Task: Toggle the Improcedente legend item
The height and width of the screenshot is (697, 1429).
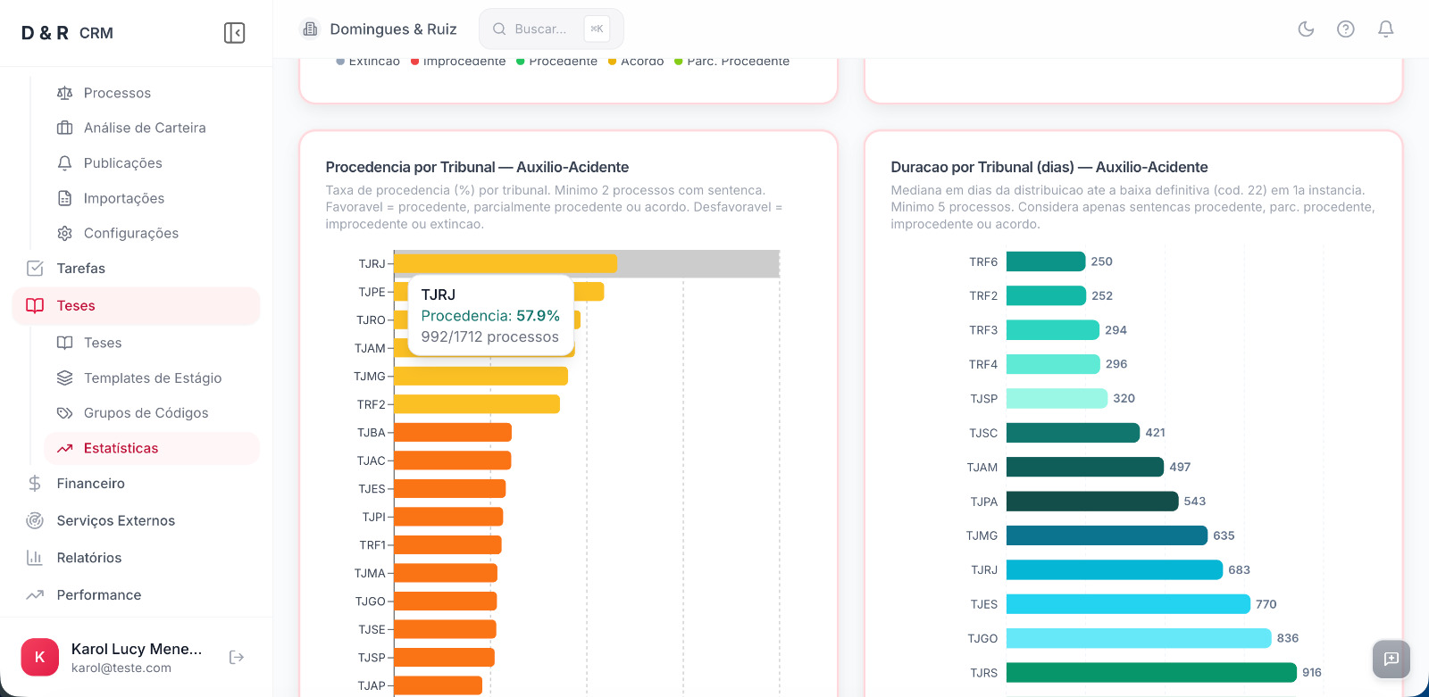Action: click(458, 62)
